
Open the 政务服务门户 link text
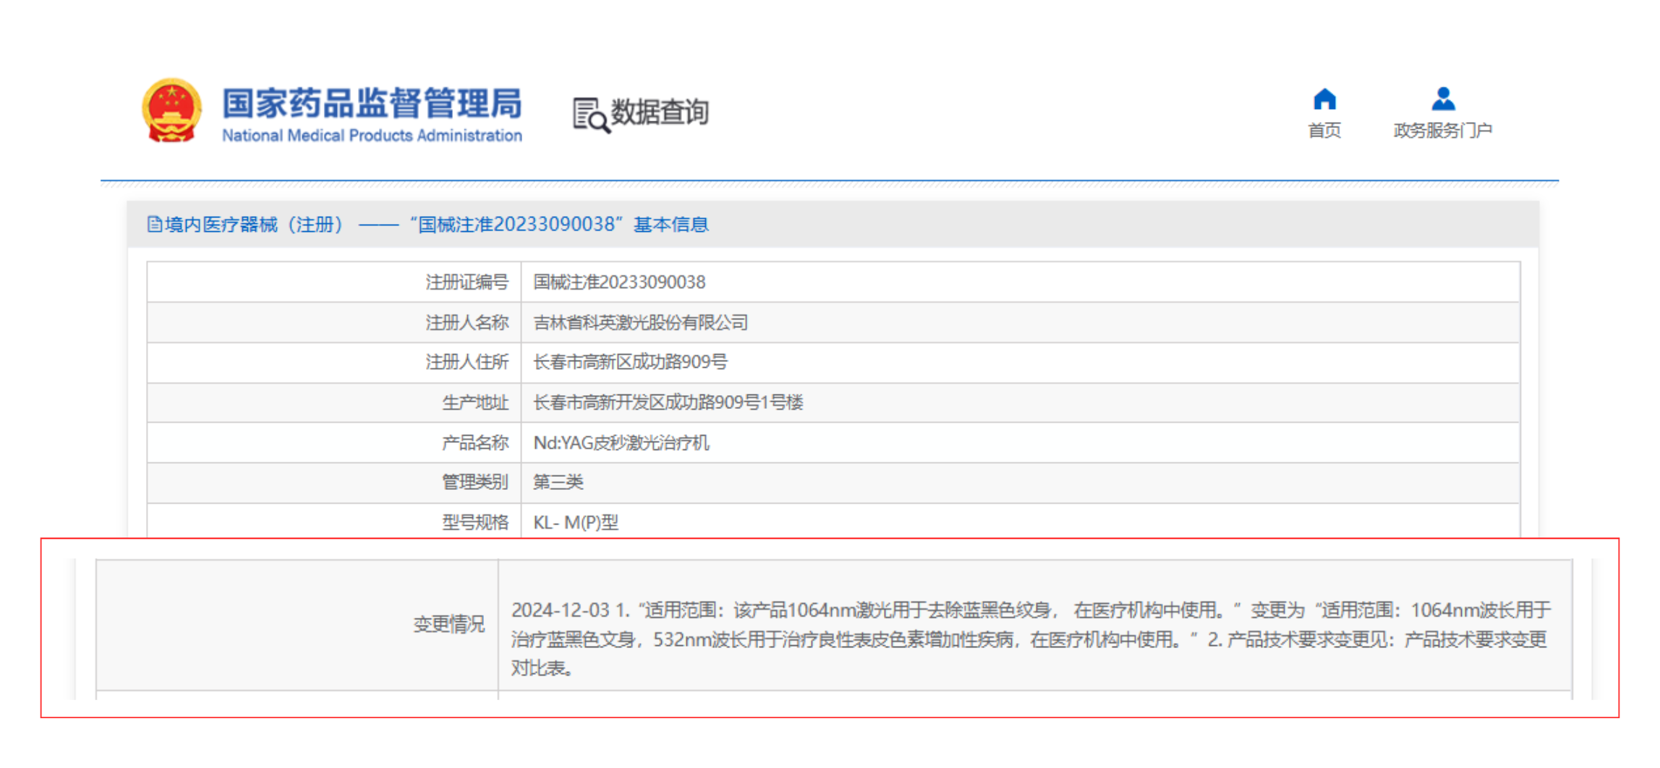click(1442, 131)
